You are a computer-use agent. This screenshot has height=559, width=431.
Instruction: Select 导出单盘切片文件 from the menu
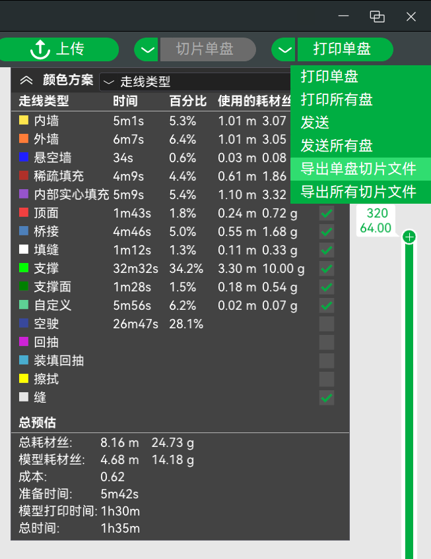359,169
